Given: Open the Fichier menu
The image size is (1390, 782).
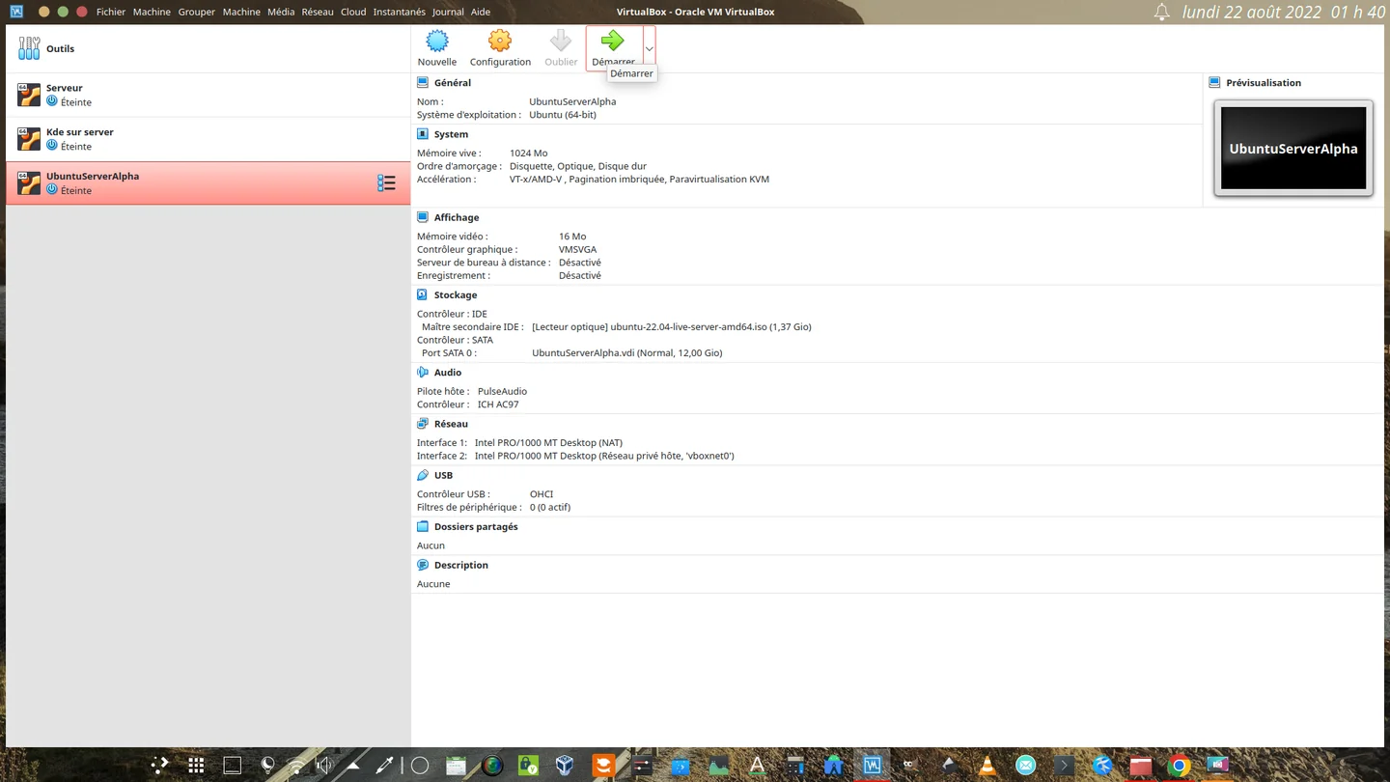Looking at the screenshot, I should 111,12.
